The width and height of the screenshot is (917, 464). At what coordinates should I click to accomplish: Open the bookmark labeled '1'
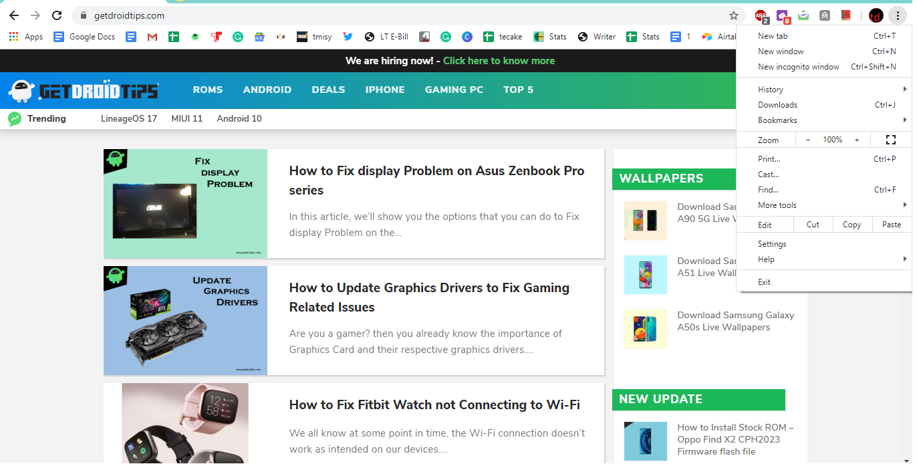point(681,37)
